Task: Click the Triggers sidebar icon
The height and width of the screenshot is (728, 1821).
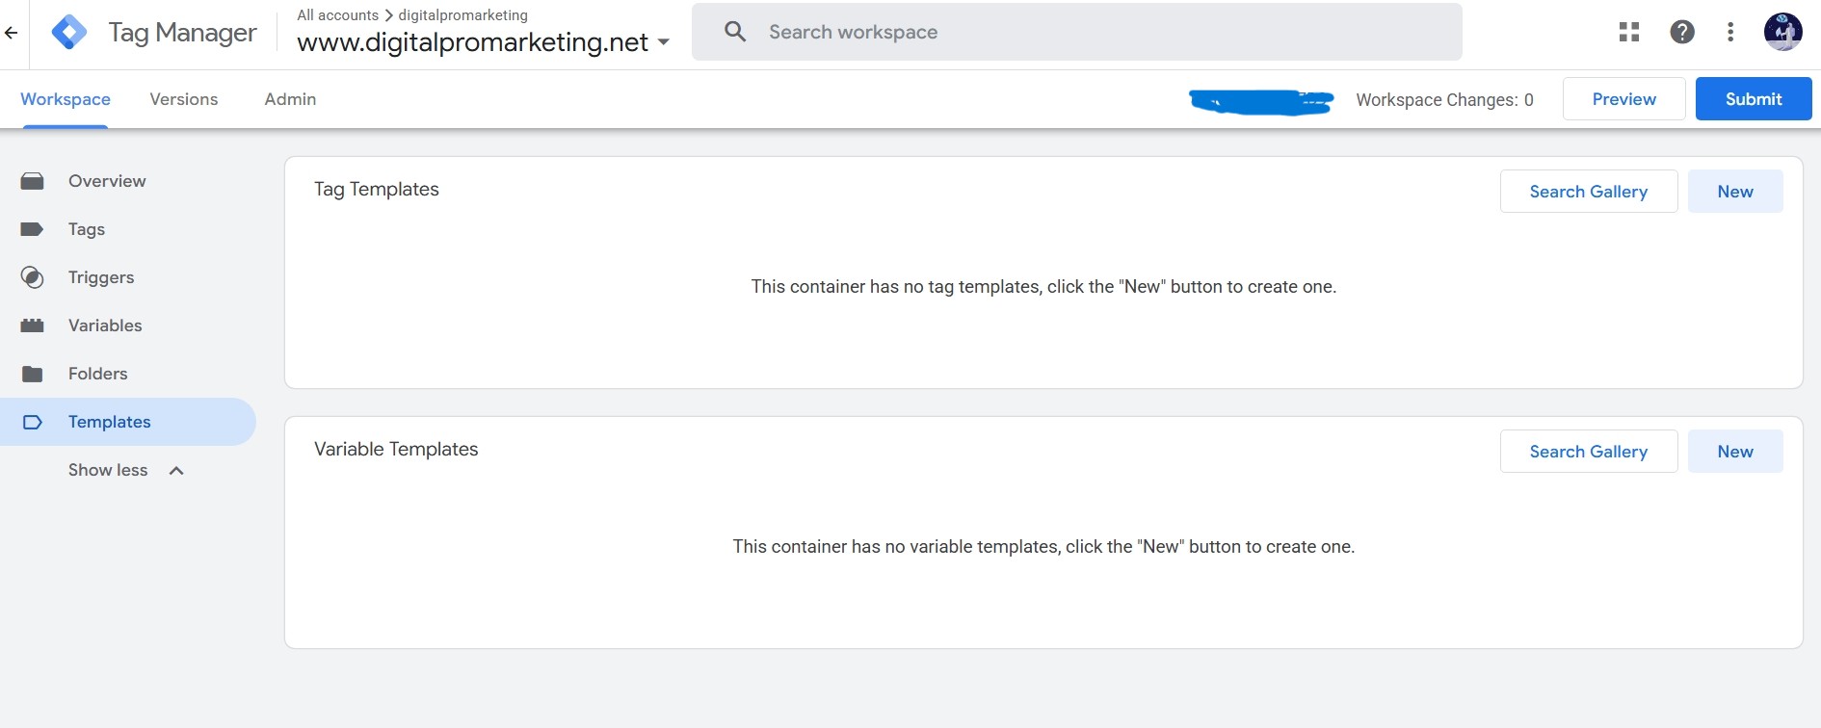Action: (33, 277)
